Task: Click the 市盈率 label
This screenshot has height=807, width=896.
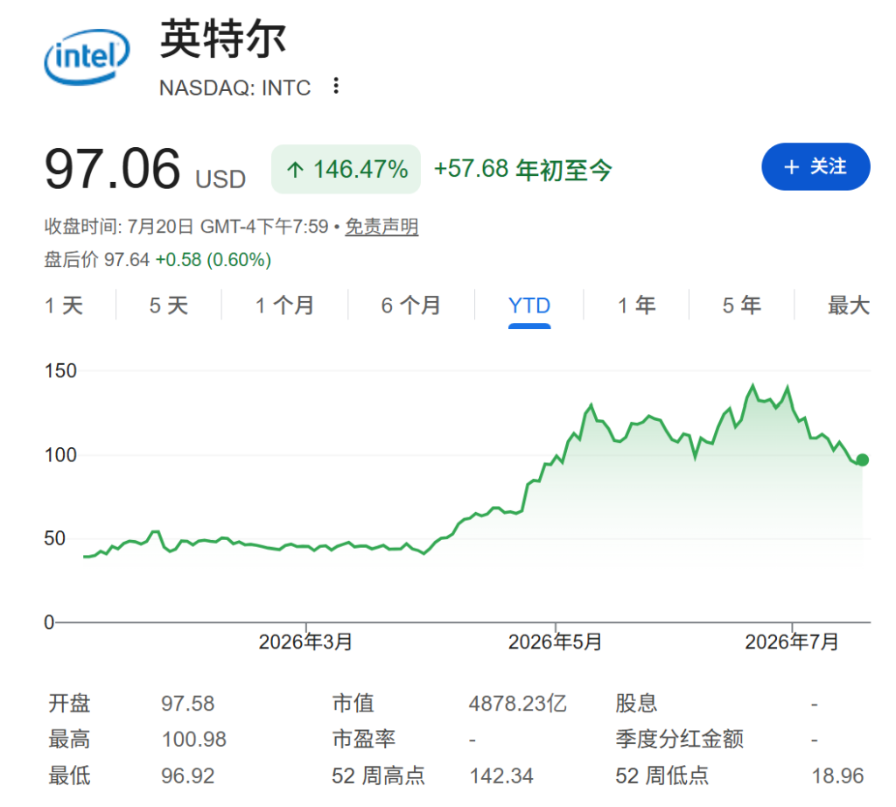Action: [x=364, y=740]
